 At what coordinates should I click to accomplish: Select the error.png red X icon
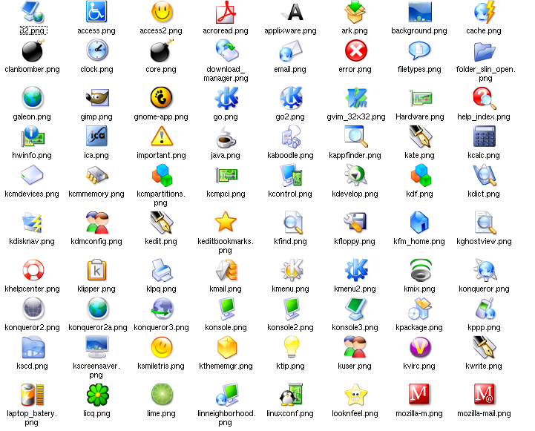(x=356, y=50)
